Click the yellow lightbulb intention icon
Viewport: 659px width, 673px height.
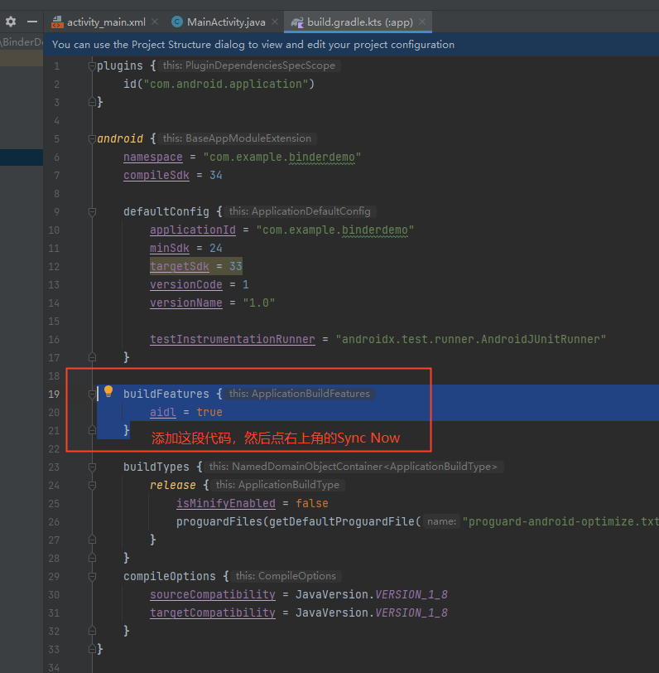tap(108, 391)
